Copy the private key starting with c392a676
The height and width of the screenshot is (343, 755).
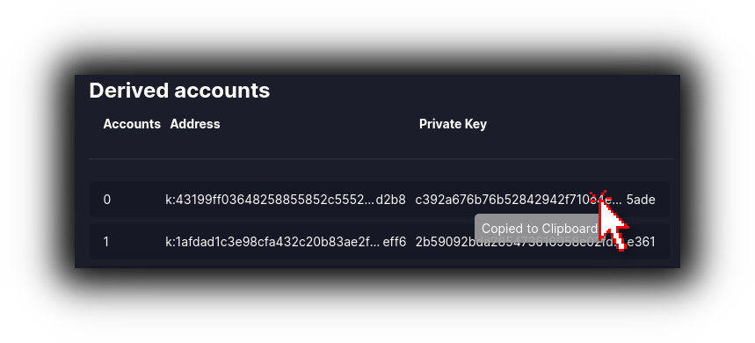535,200
